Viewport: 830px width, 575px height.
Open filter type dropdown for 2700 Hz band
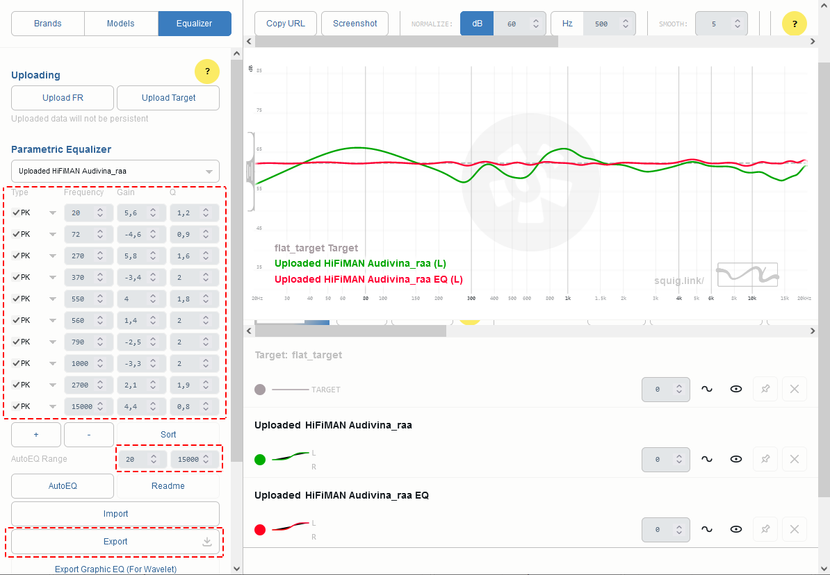click(52, 385)
